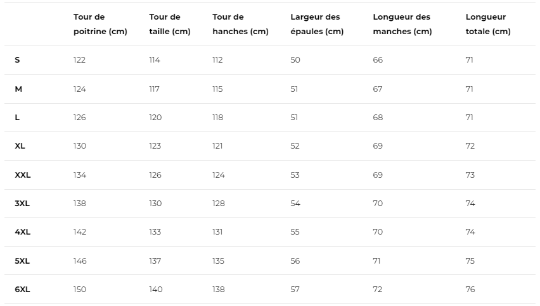Click the S size row label

[x=17, y=60]
